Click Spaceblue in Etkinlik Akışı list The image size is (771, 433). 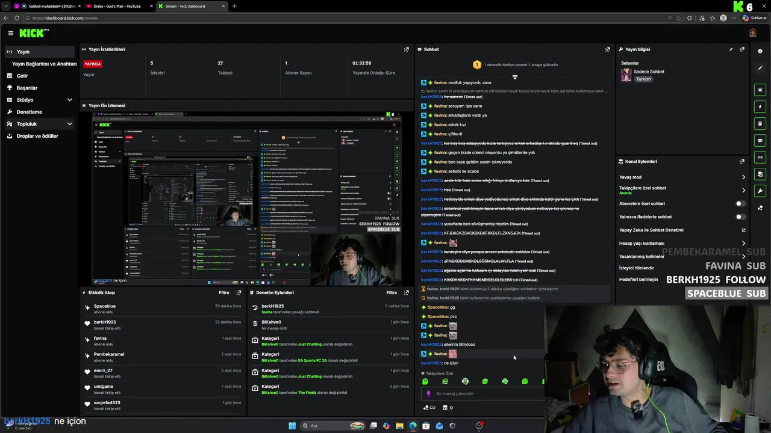point(105,306)
